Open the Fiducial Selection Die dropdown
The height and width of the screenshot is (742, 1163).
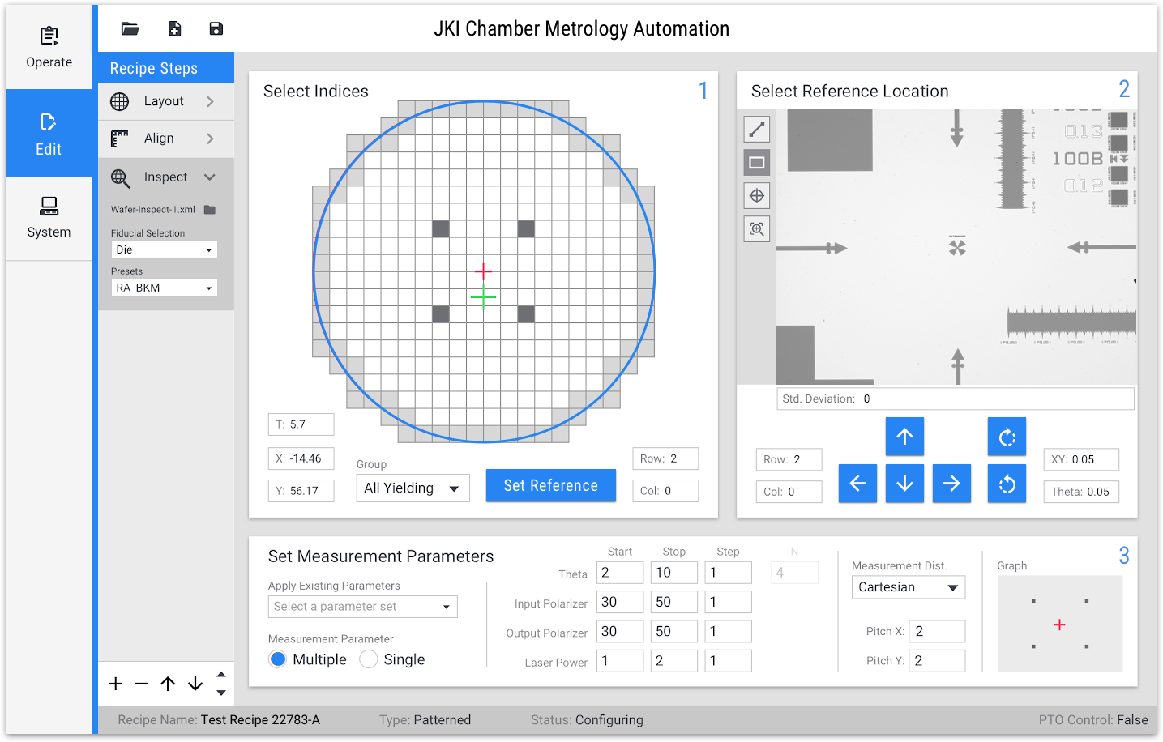point(164,250)
